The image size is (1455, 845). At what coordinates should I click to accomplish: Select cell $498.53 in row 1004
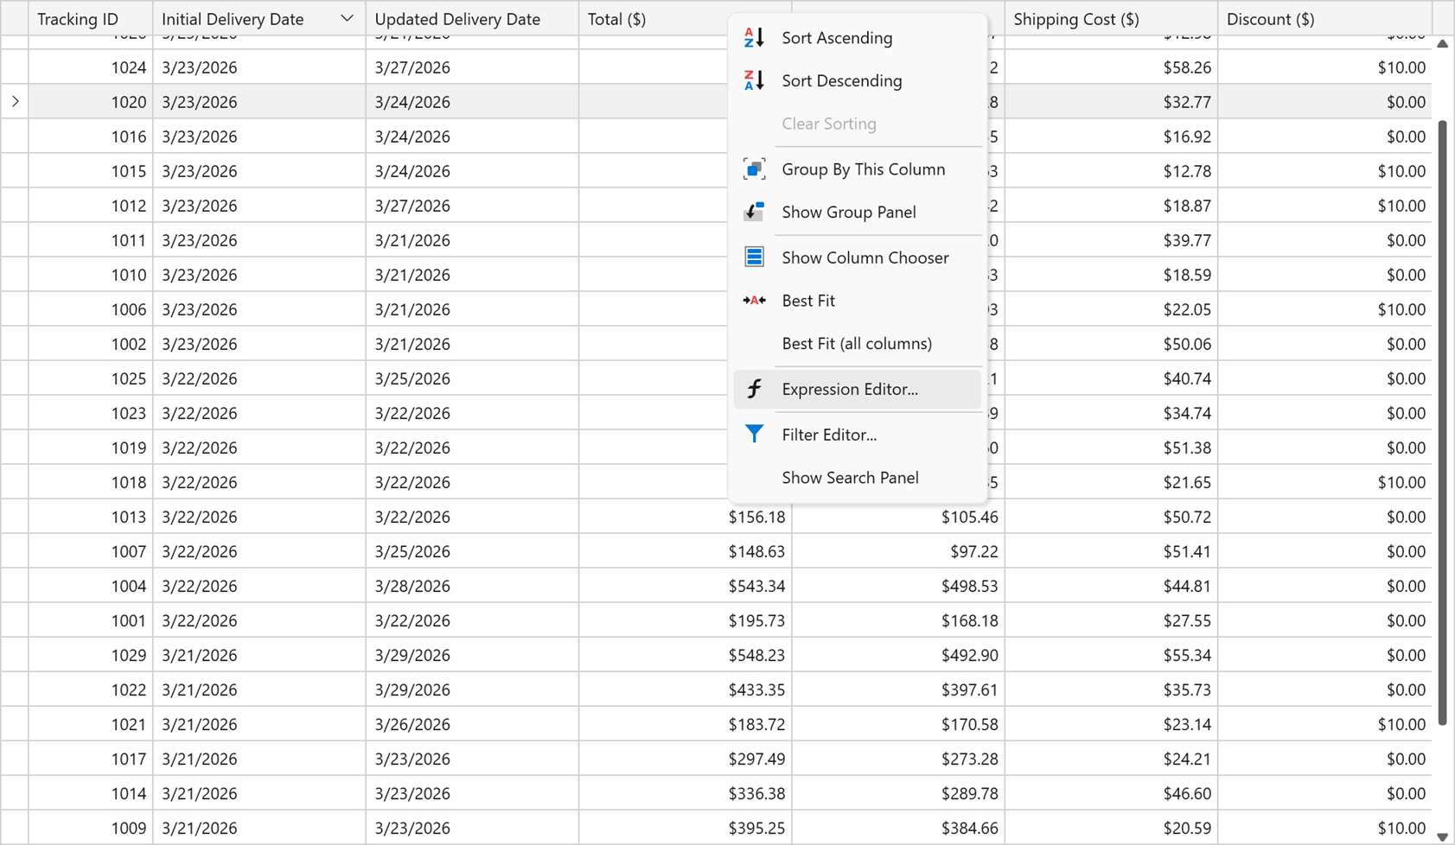pyautogui.click(x=898, y=586)
